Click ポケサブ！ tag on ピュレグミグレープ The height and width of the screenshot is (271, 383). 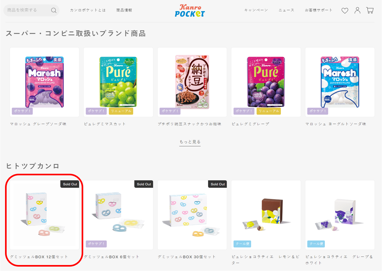click(x=244, y=111)
